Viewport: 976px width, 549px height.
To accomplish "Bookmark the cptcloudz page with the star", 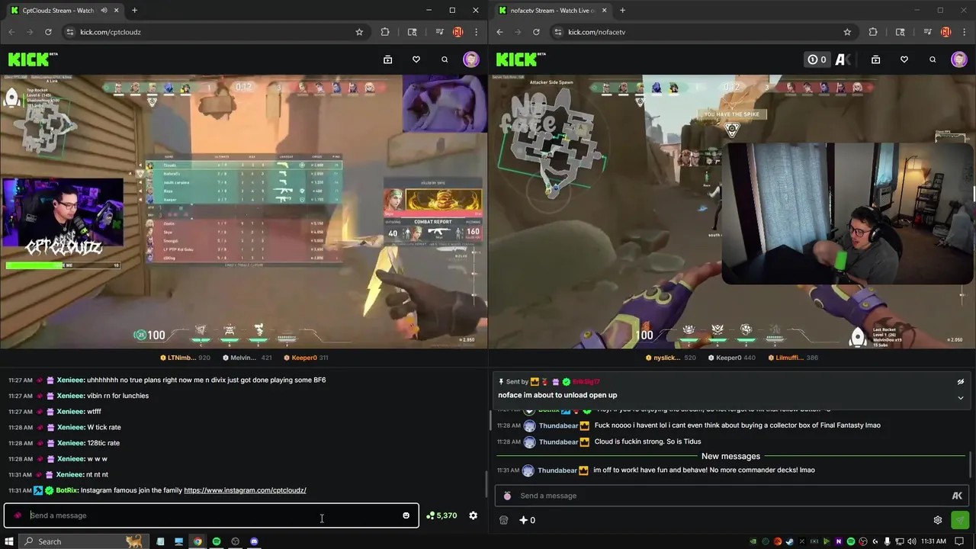I will coord(359,32).
